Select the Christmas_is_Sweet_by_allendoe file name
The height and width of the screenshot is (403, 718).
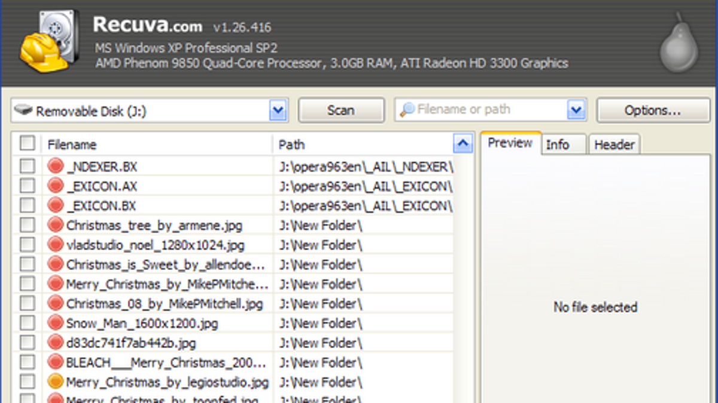click(166, 264)
